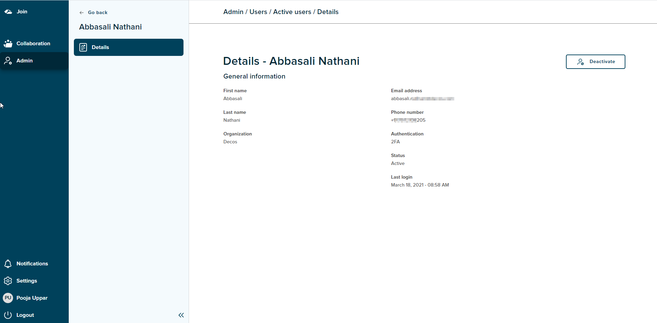This screenshot has width=657, height=323.
Task: Collapse the side panel with double chevron
Action: pyautogui.click(x=181, y=315)
